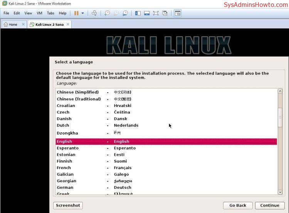Image resolution: width=289 pixels, height=213 pixels.
Task: Click the Unity mode icon
Action: 165,13
